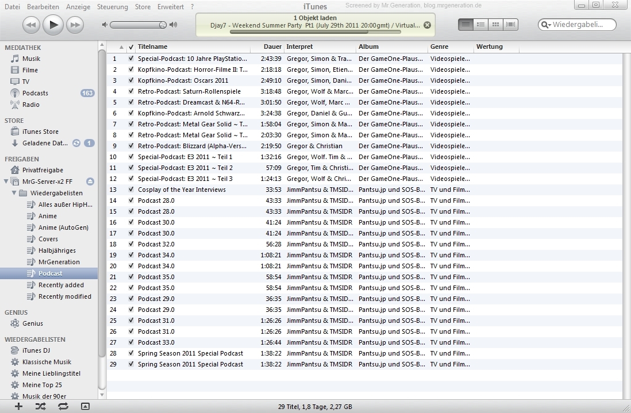Eject the MrG-Server-x2 FF shared library
Image resolution: width=631 pixels, height=413 pixels.
(x=90, y=182)
